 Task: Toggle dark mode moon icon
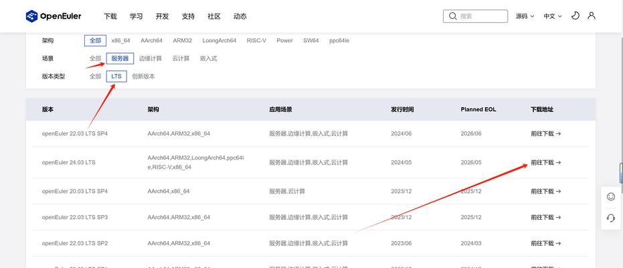(x=575, y=16)
